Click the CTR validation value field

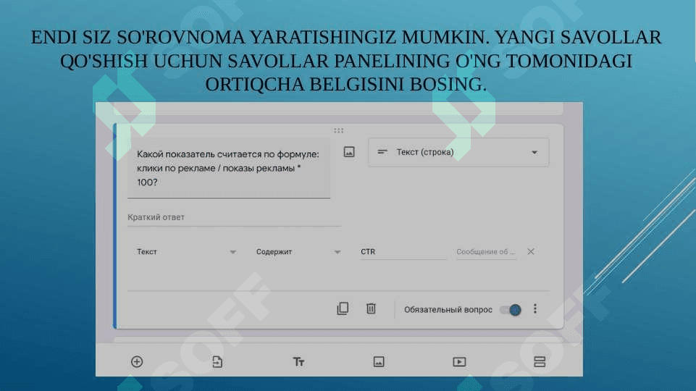click(403, 252)
